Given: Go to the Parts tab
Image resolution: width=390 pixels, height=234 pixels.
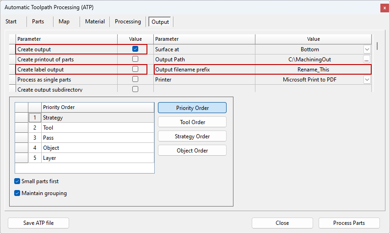Looking at the screenshot, I should [x=38, y=22].
